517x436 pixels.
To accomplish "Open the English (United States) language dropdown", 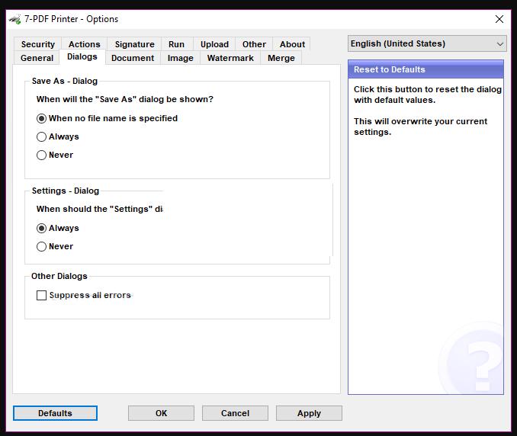I will [426, 44].
